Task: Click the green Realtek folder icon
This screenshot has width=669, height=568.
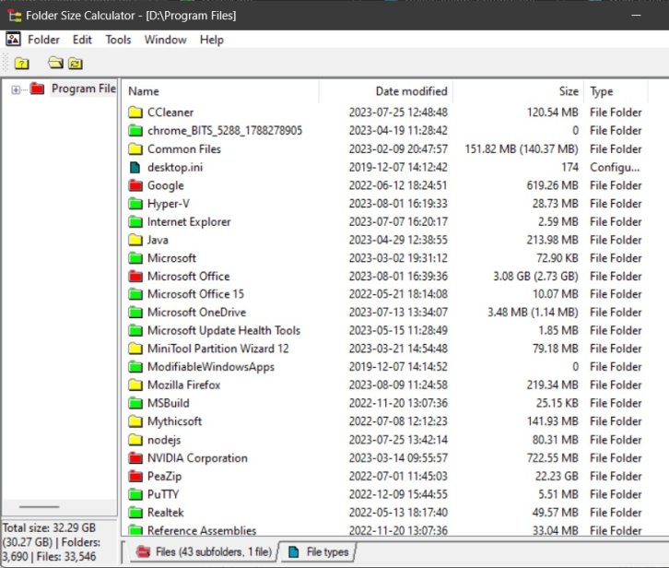Action: pos(135,512)
